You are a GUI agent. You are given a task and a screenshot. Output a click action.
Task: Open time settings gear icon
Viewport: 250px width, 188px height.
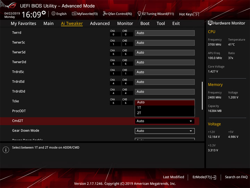coord(44,13)
